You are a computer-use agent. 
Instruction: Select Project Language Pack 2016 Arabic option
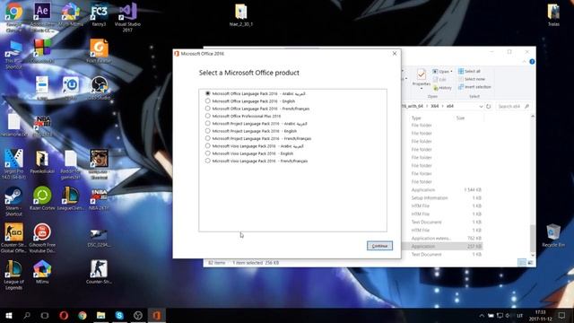click(257, 124)
